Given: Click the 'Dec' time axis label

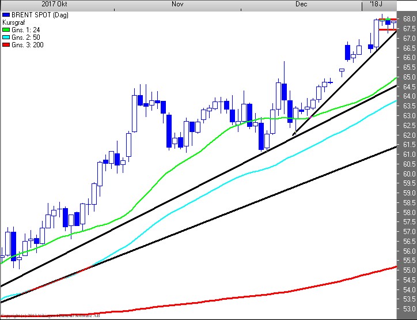Looking at the screenshot, I should point(301,4).
